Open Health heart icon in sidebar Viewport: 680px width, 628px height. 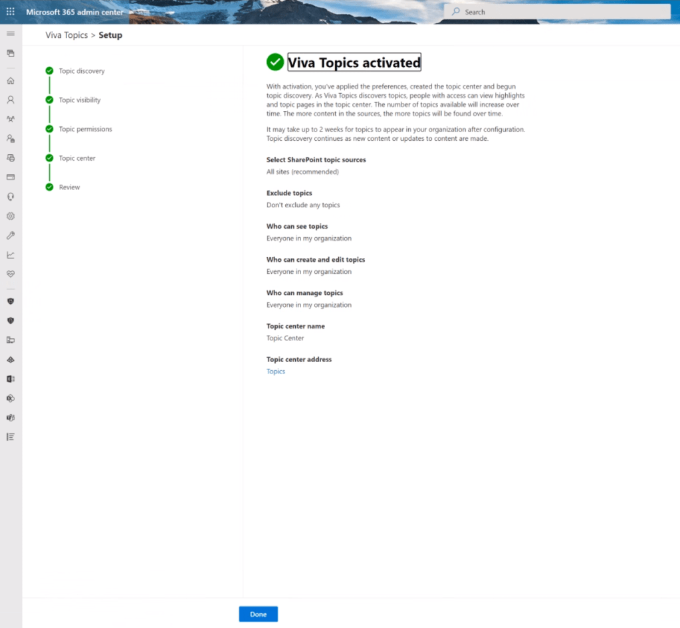tap(11, 274)
